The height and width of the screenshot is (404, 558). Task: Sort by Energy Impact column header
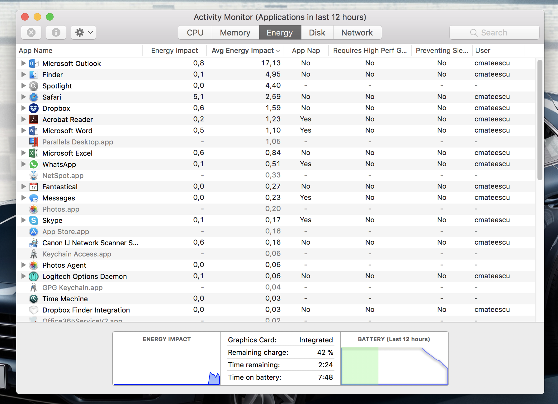point(174,50)
